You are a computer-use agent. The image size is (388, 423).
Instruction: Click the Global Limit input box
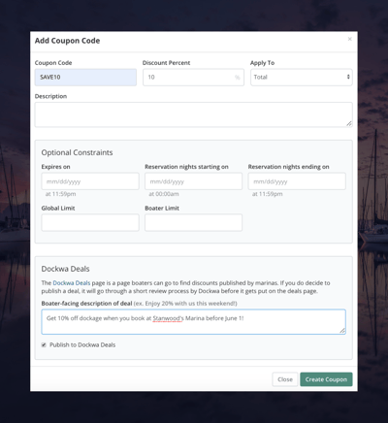click(x=90, y=222)
